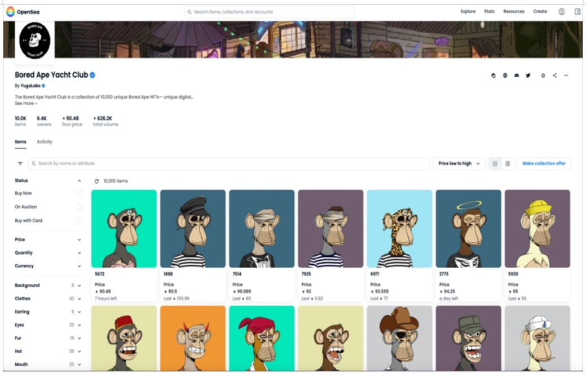Open the wallet icon in header

tap(578, 12)
